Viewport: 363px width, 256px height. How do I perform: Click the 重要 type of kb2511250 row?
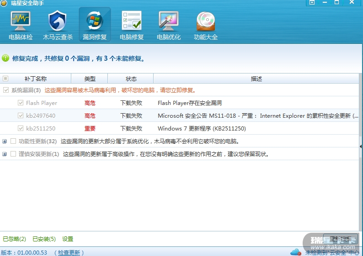click(x=90, y=129)
